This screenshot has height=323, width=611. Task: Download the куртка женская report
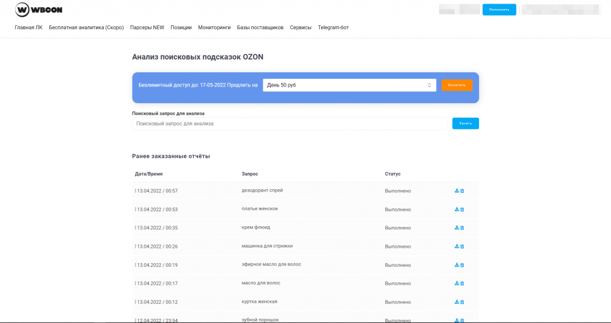click(456, 302)
